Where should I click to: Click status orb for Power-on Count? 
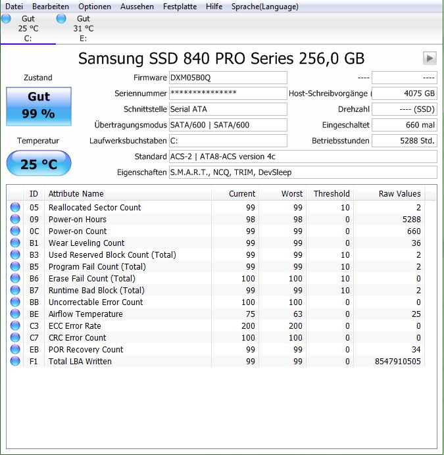click(x=15, y=231)
